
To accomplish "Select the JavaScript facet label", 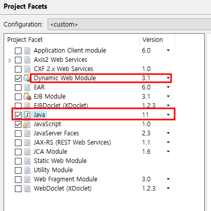I will [47, 124].
